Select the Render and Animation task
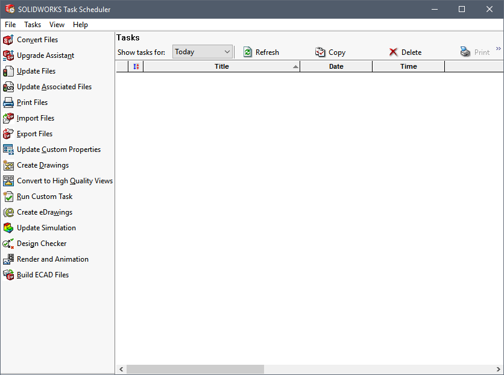This screenshot has height=375, width=504. (52, 259)
